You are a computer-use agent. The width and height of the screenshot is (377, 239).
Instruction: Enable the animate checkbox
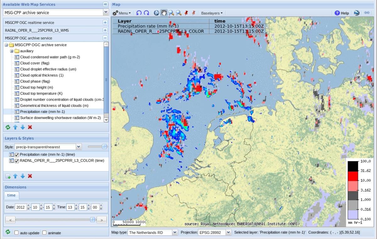tap(44, 233)
